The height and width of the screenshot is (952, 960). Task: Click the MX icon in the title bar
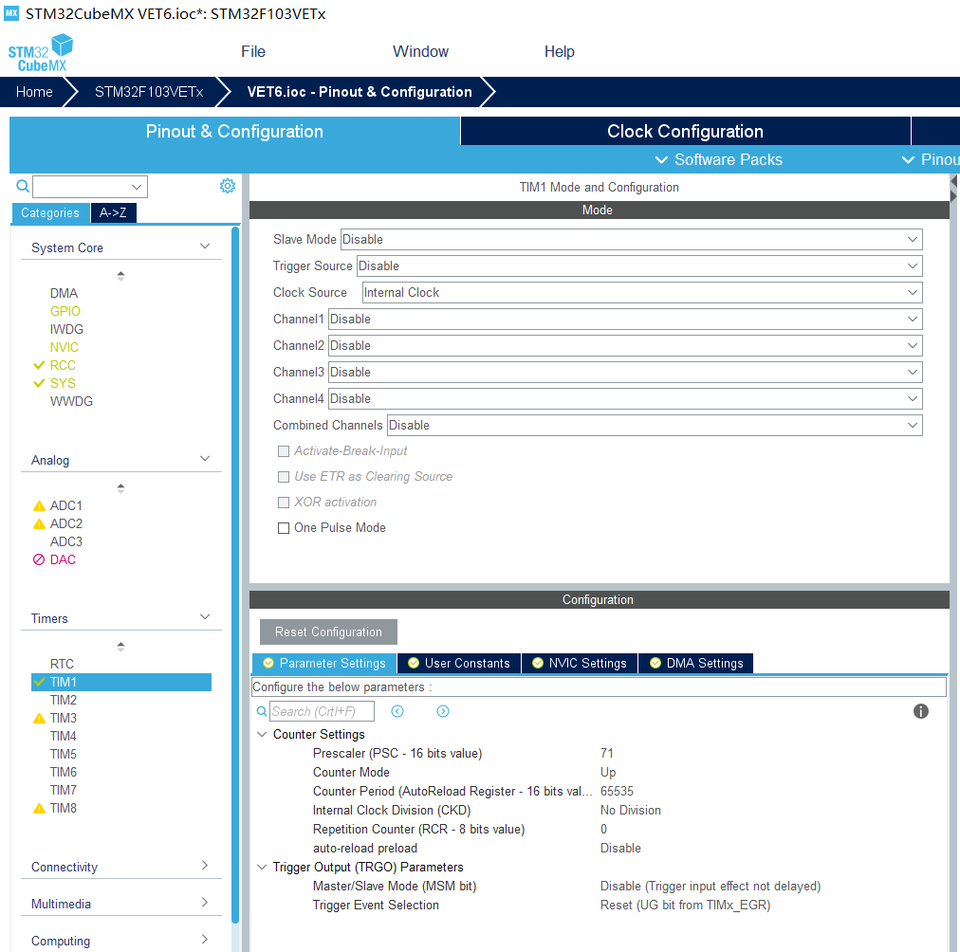click(x=11, y=13)
